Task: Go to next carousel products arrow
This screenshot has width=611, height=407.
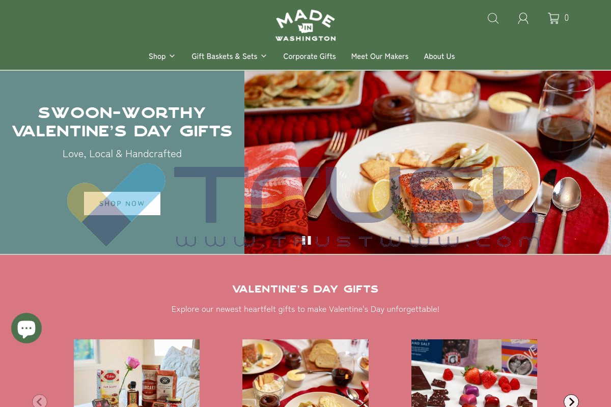Action: pyautogui.click(x=571, y=402)
